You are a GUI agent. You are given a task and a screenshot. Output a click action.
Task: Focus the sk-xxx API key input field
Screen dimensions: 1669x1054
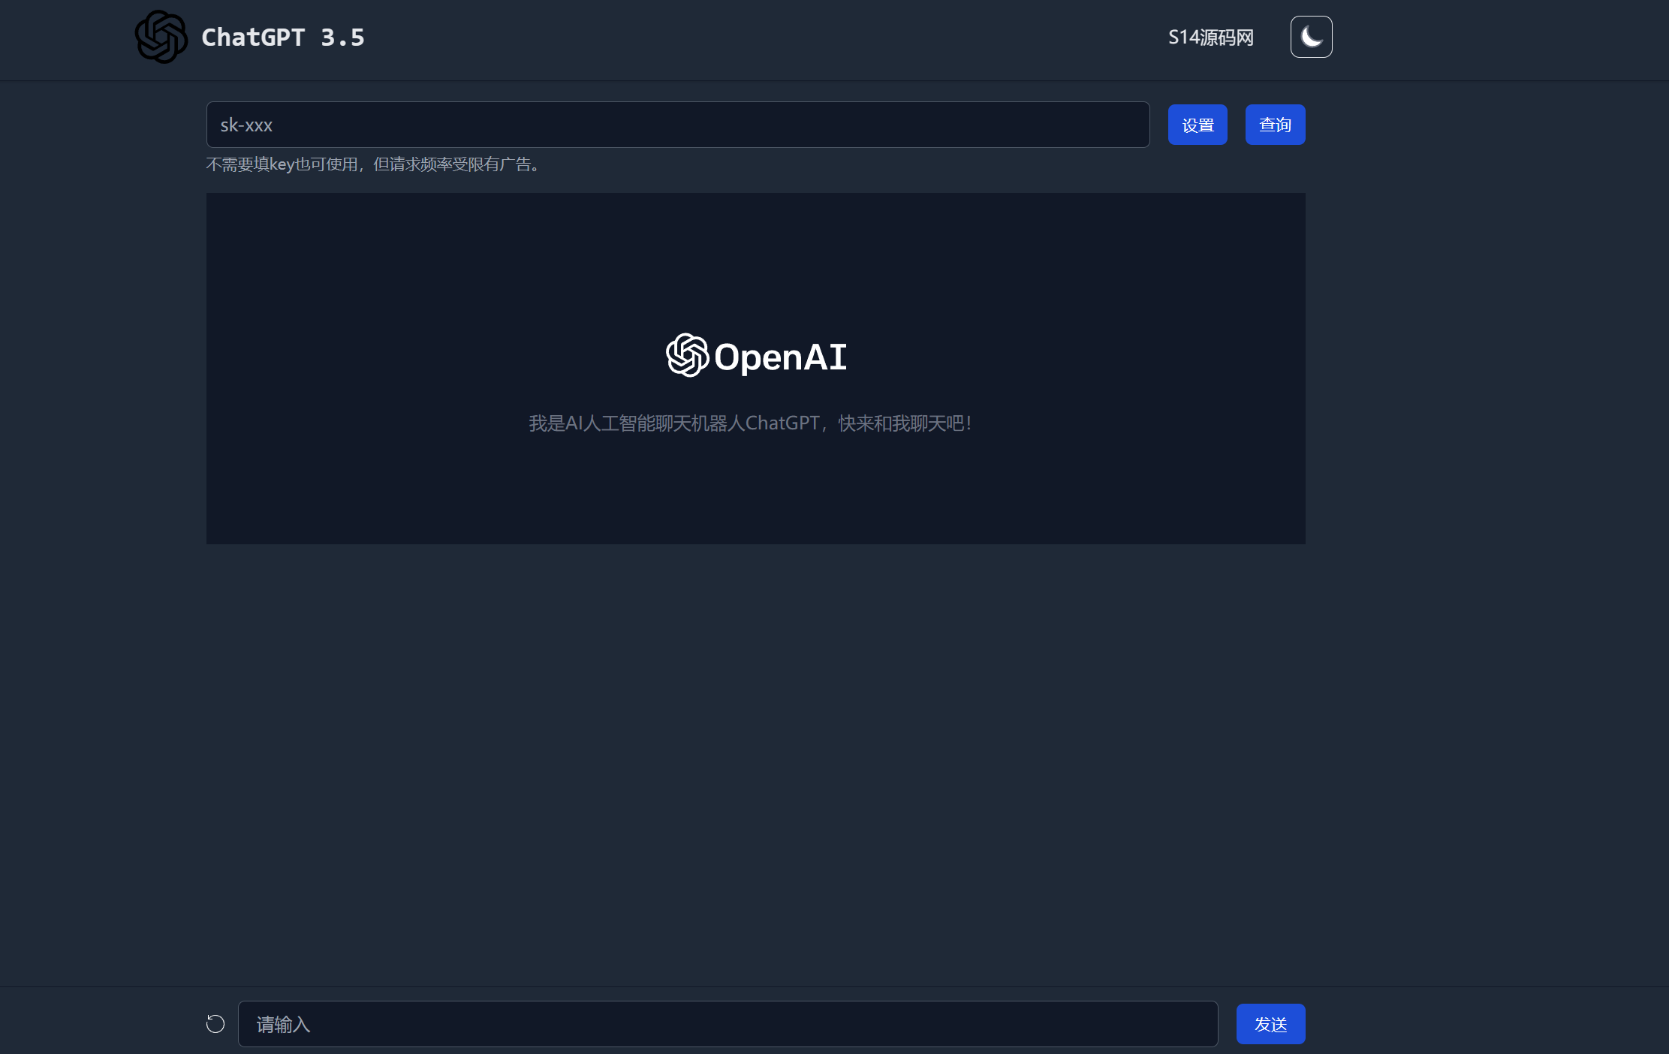tap(678, 125)
